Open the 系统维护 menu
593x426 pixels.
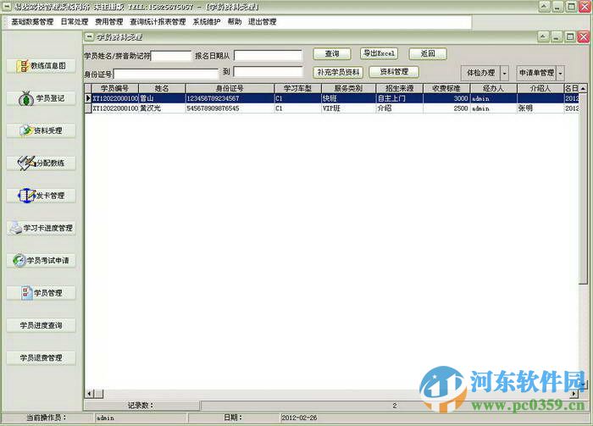tap(207, 22)
